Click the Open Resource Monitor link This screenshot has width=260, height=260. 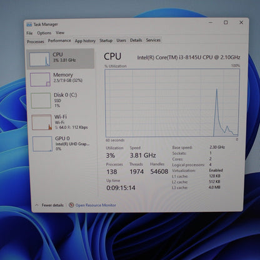(96, 205)
